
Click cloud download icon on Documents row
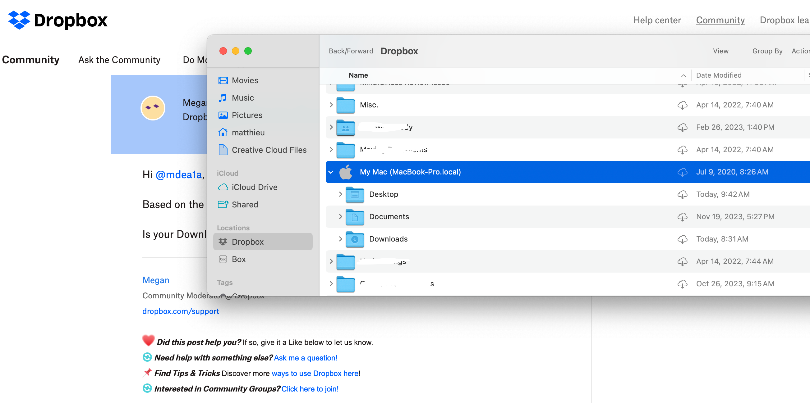[x=682, y=217]
